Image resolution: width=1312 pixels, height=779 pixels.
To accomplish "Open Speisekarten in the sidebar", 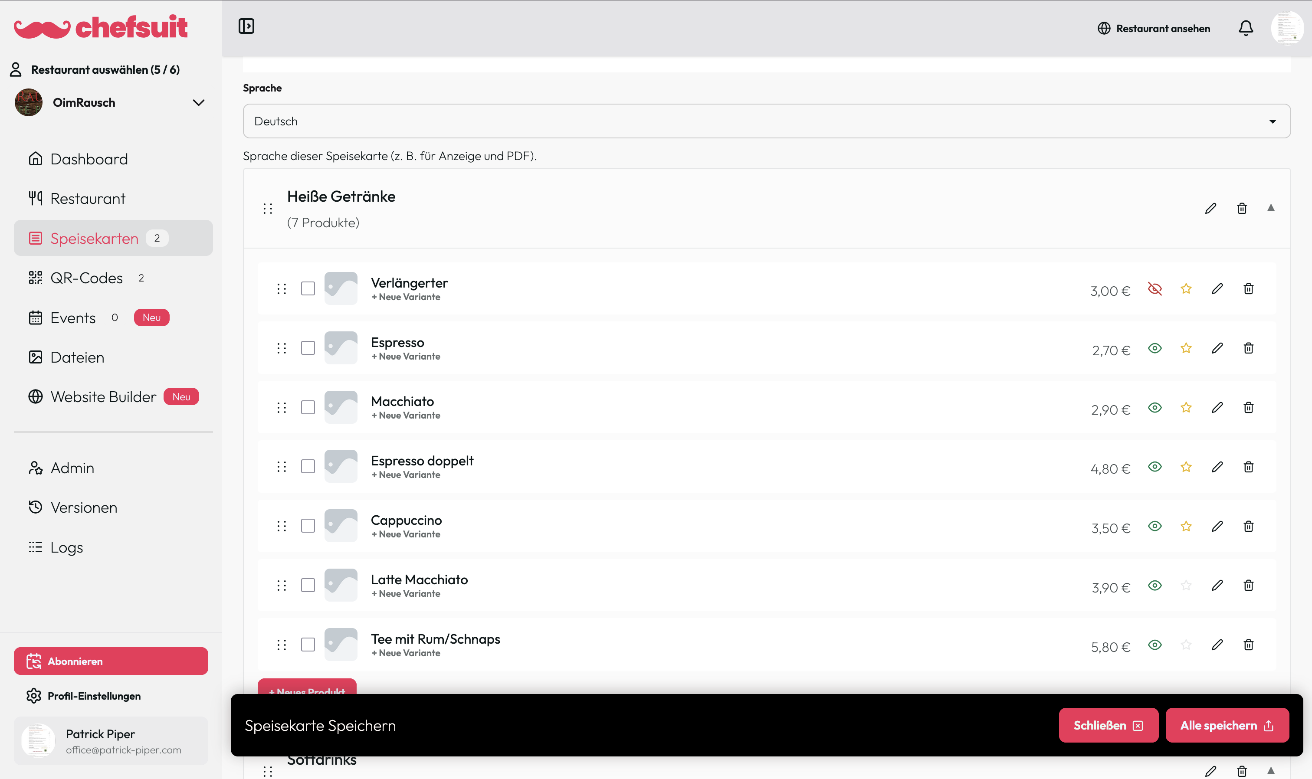I will click(x=113, y=238).
